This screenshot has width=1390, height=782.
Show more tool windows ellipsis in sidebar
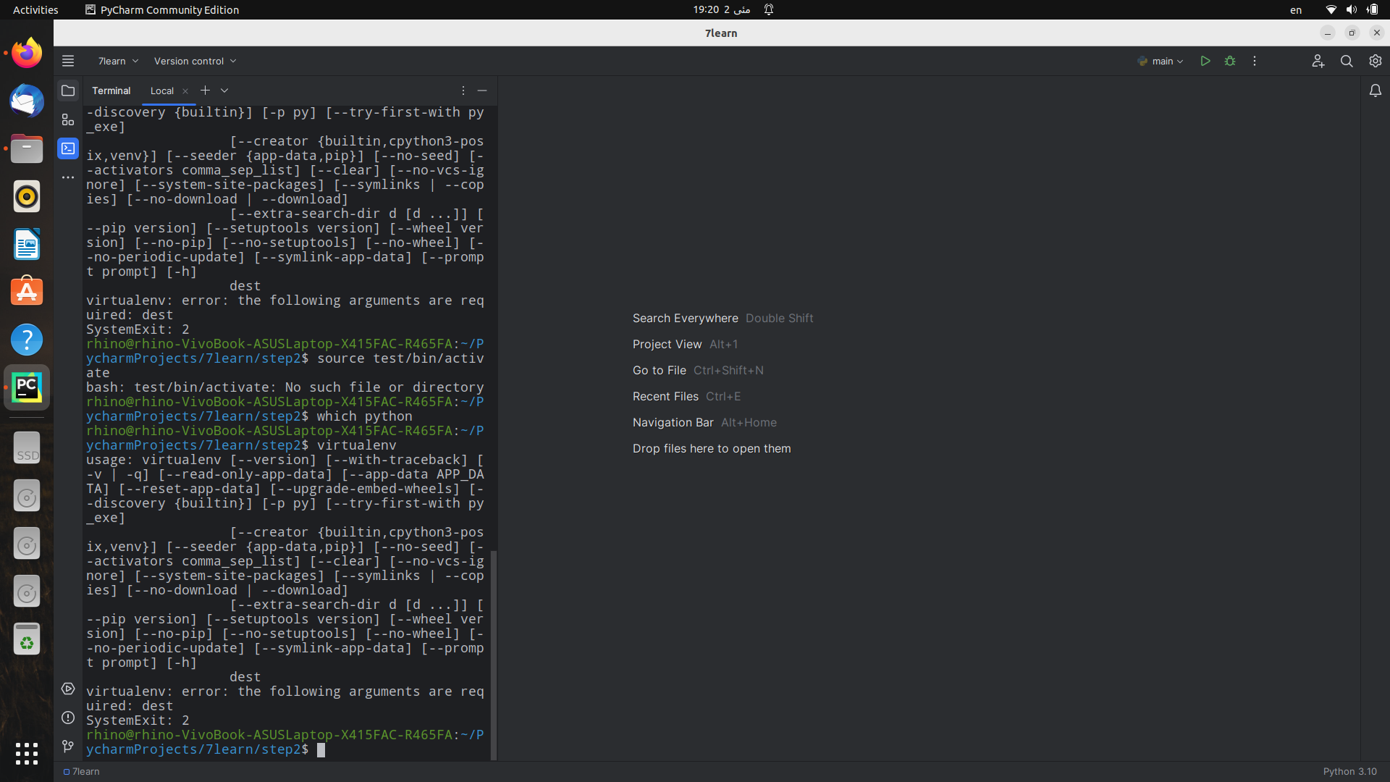[68, 177]
